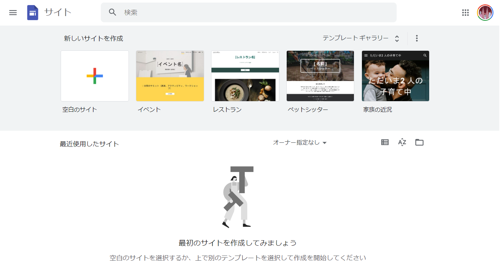Click the レストラン template label

pyautogui.click(x=227, y=110)
